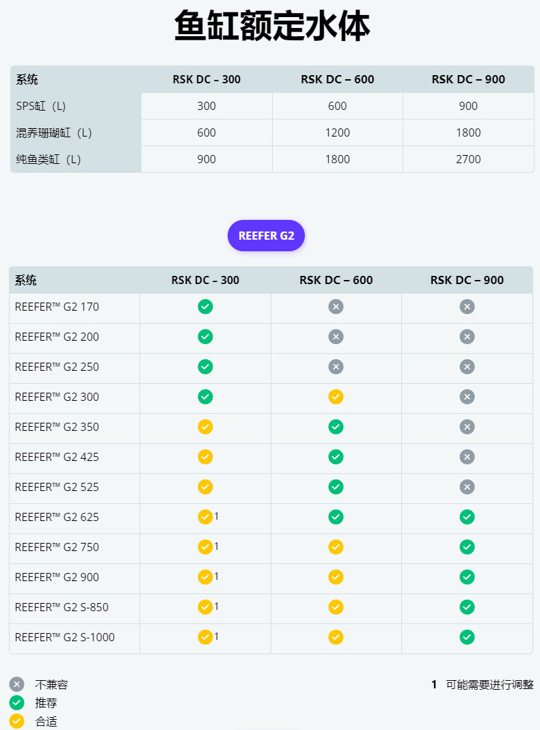Click gray X for G2 250 under DC-900
This screenshot has width=540, height=730.
(467, 367)
